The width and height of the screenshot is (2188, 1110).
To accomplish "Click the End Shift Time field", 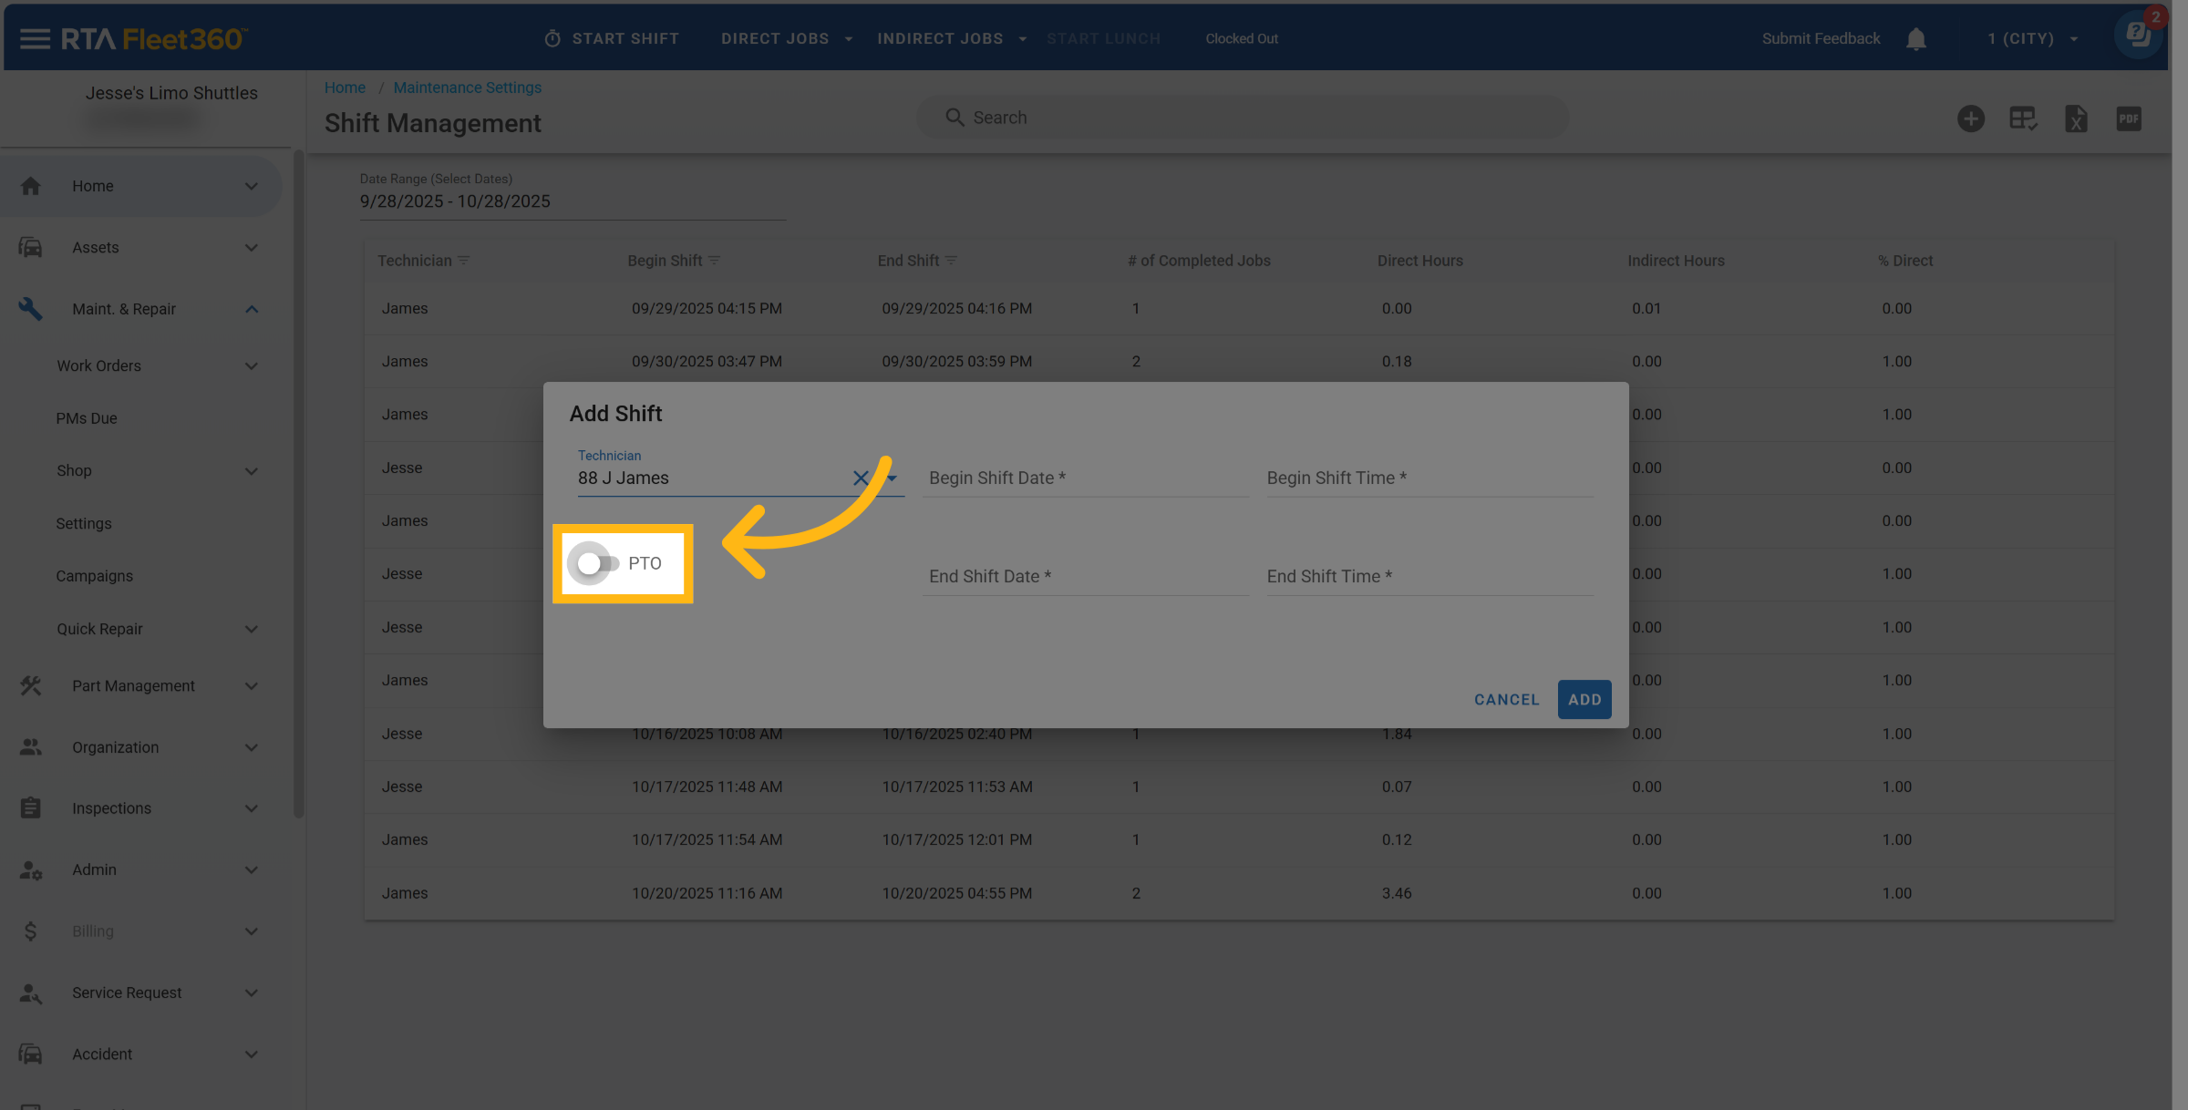I will pos(1428,576).
